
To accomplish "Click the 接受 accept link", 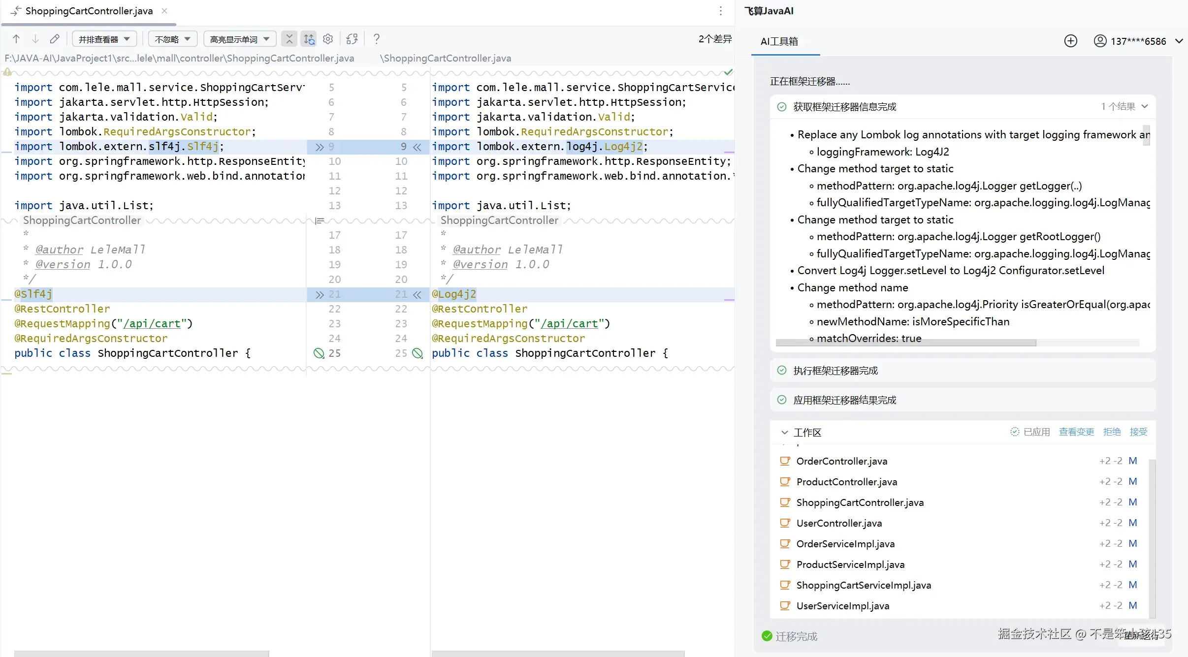I will point(1138,432).
